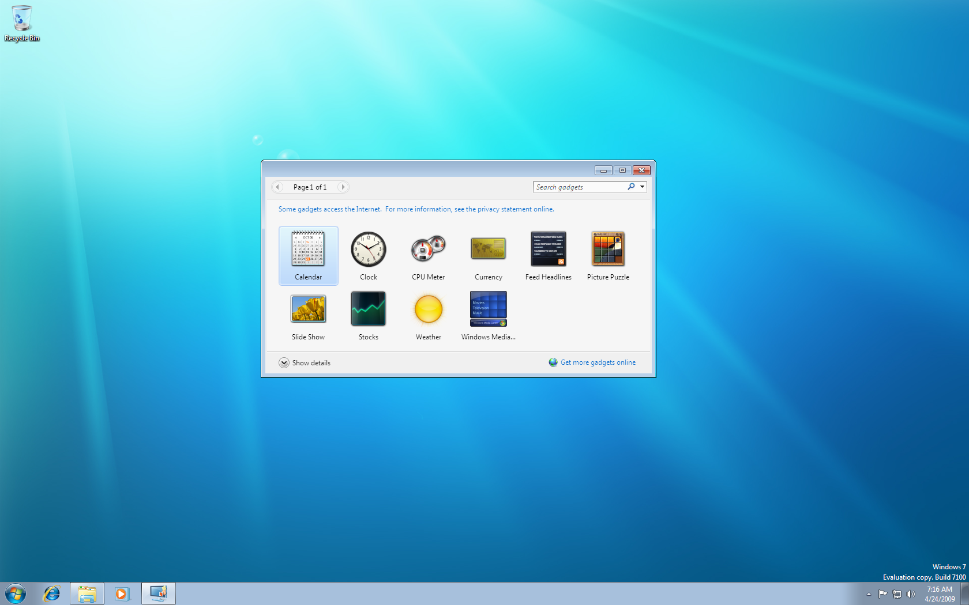969x605 pixels.
Task: Adjust the speaker volume in the system tray
Action: pyautogui.click(x=911, y=593)
